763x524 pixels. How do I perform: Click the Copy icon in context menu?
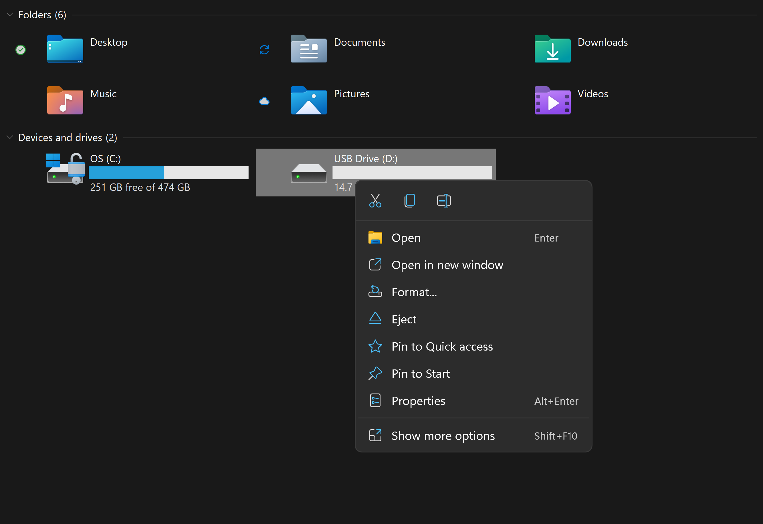[x=410, y=200]
